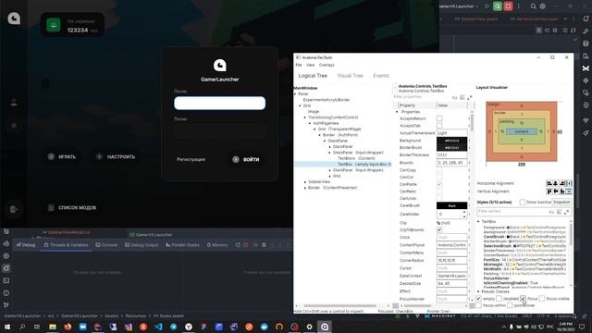Click the green server status icon
Screen dimensions: 592x333
point(54,25)
